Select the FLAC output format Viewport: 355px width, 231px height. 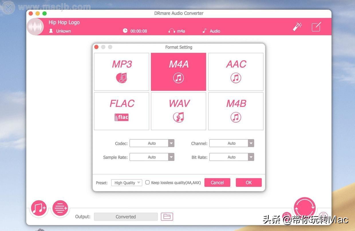(x=121, y=111)
